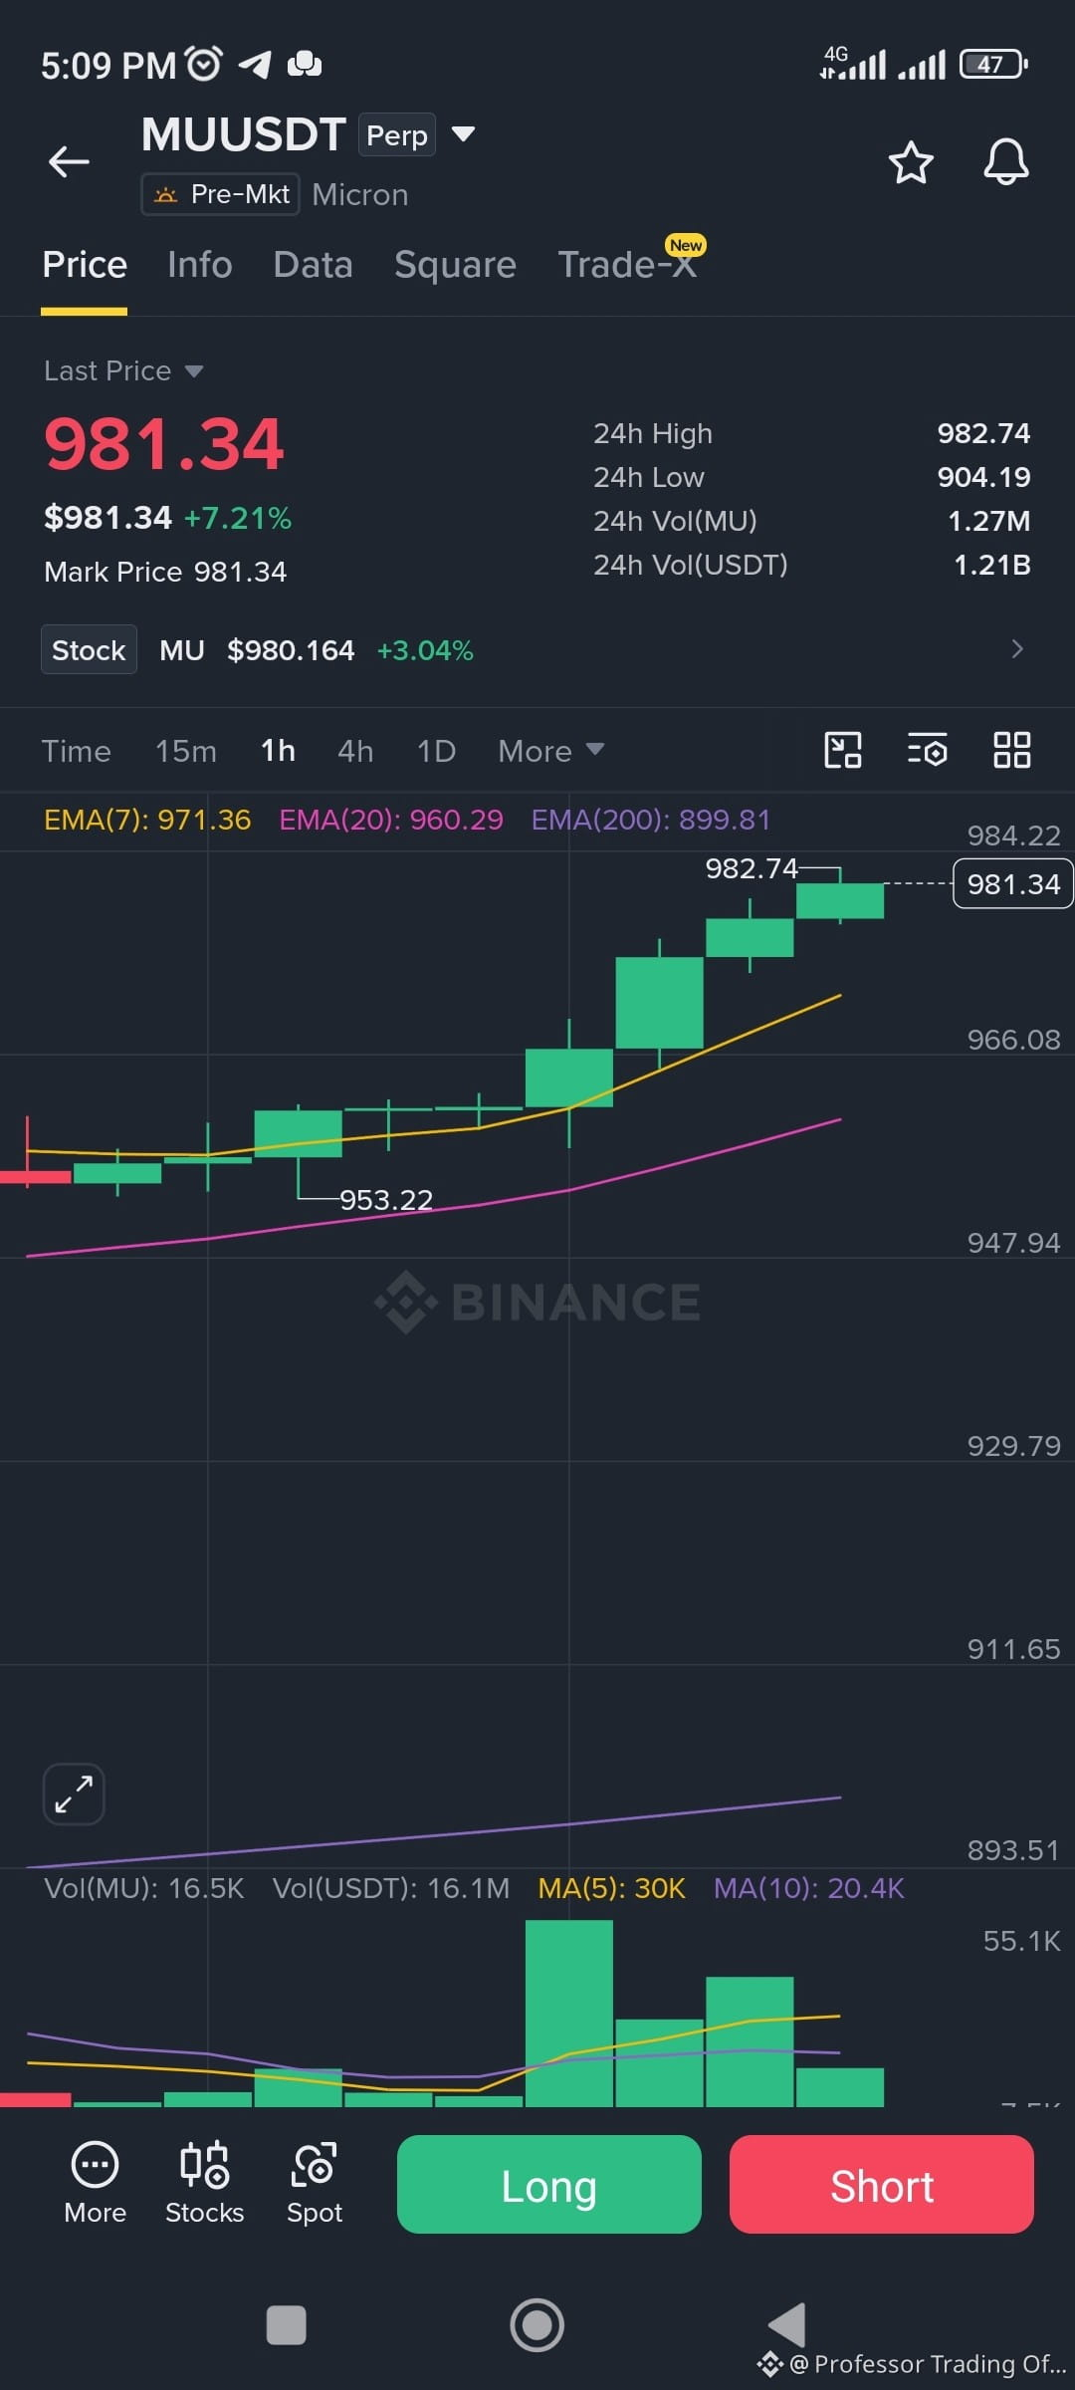Tap the EMA(7): 971.36 indicator label
The image size is (1075, 2390).
(x=147, y=820)
